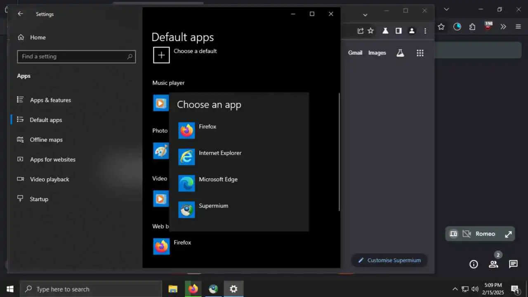Open the meeting chat icon

(513, 264)
